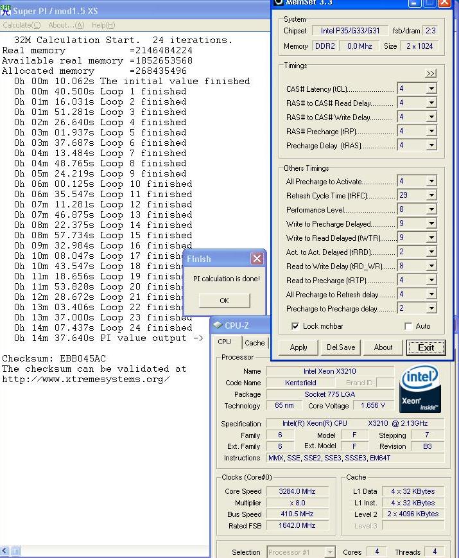Open the About menu in Super PI
This screenshot has height=558, width=459.
click(66, 25)
